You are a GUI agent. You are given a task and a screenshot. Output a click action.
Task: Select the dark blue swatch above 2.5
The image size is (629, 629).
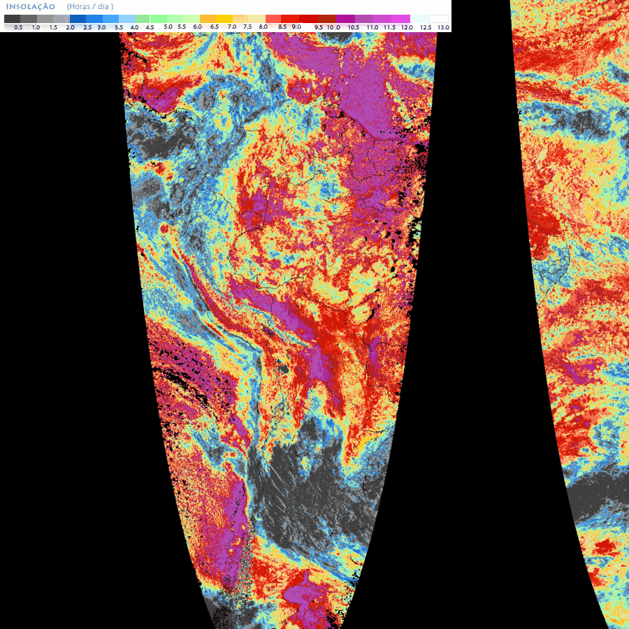pyautogui.click(x=78, y=19)
